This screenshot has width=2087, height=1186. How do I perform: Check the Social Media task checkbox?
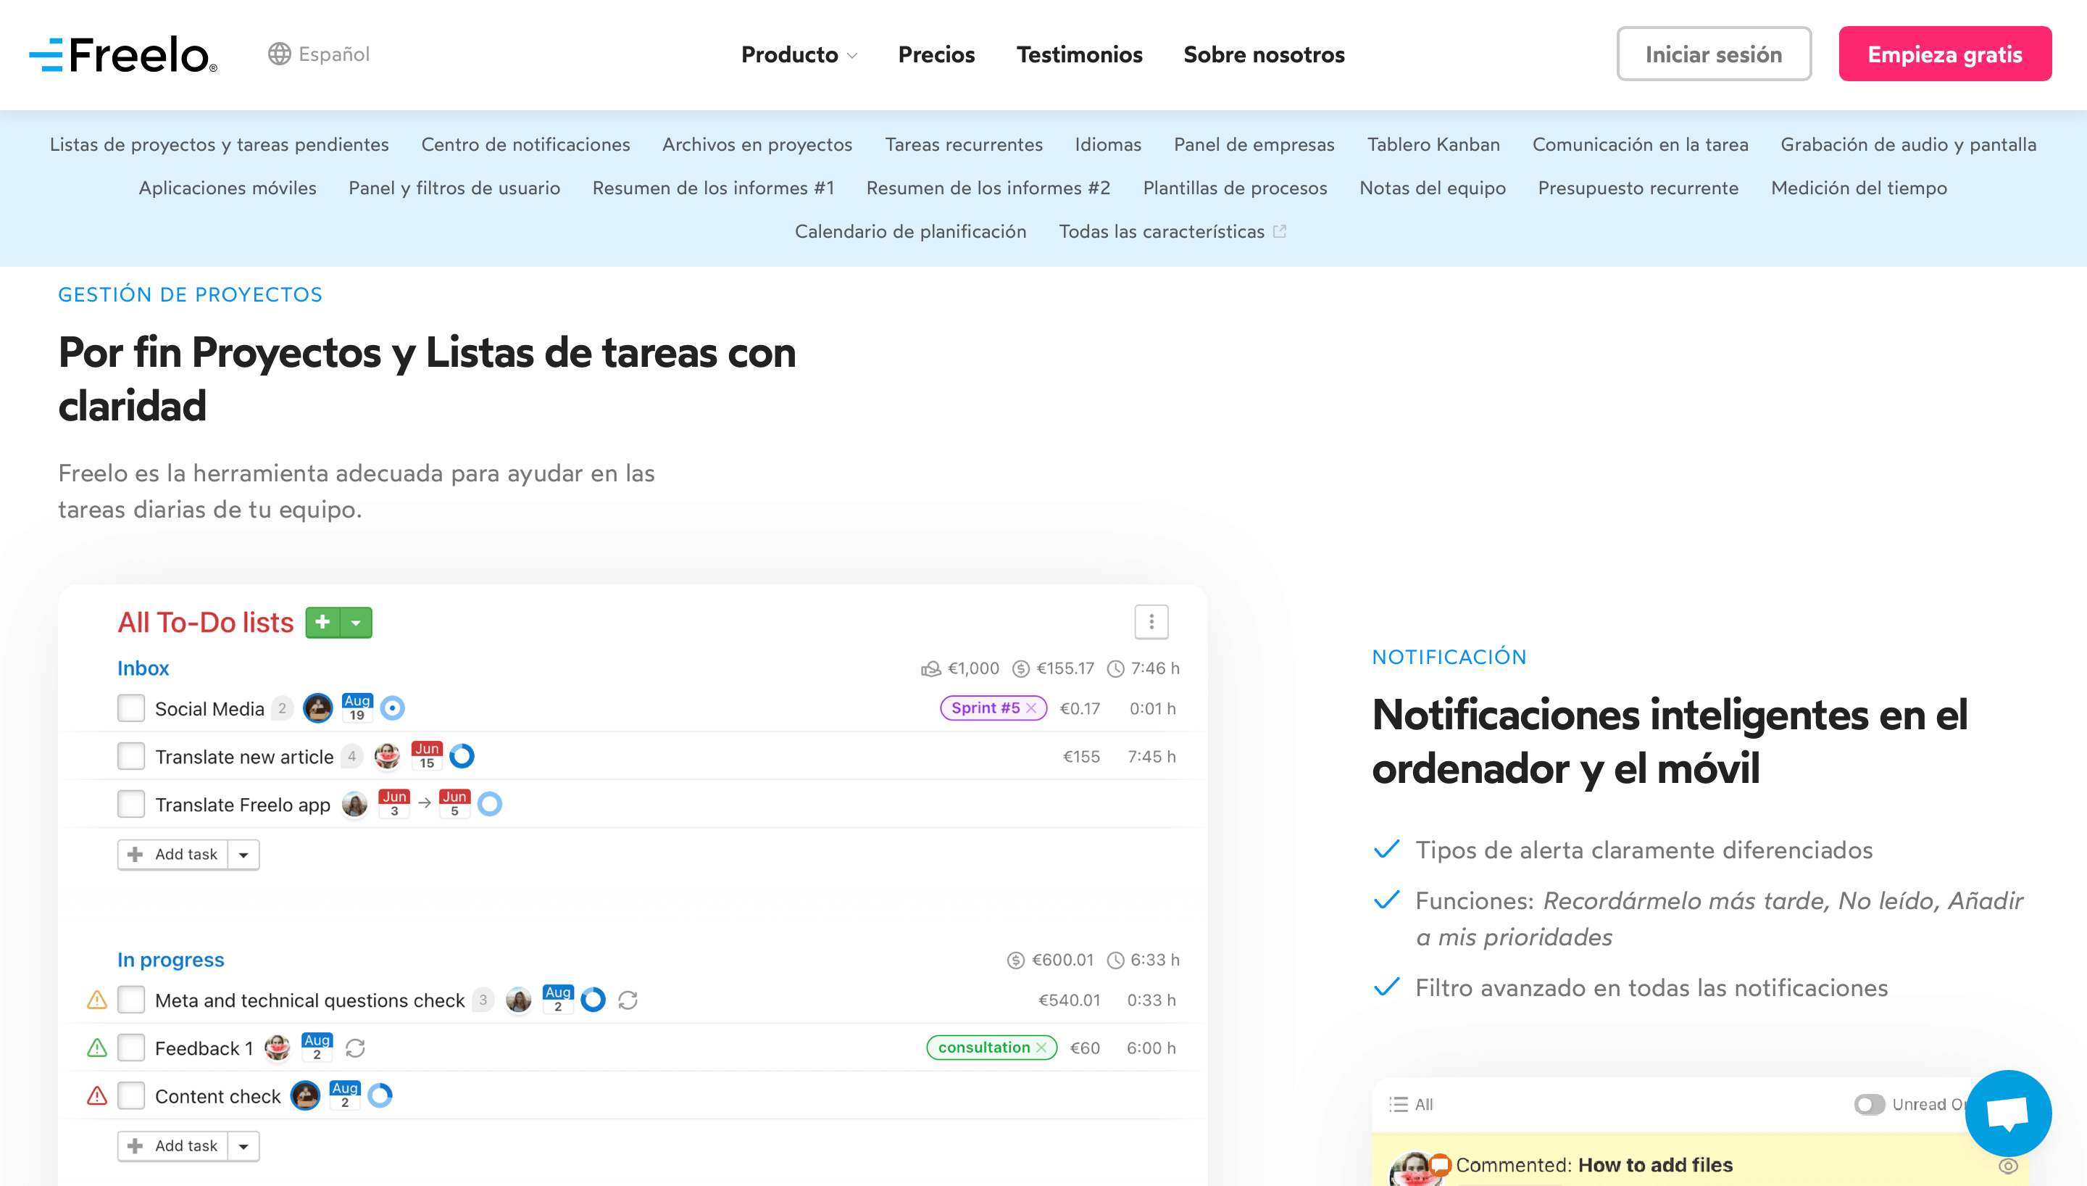[x=131, y=708]
